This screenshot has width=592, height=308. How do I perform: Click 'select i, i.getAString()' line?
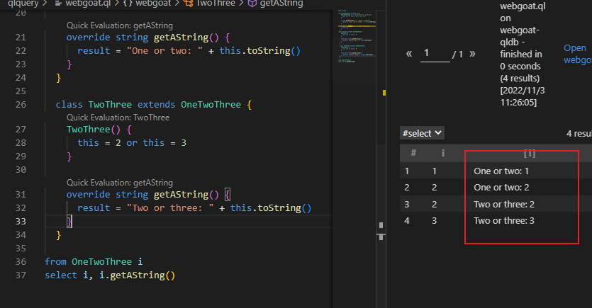click(x=110, y=275)
